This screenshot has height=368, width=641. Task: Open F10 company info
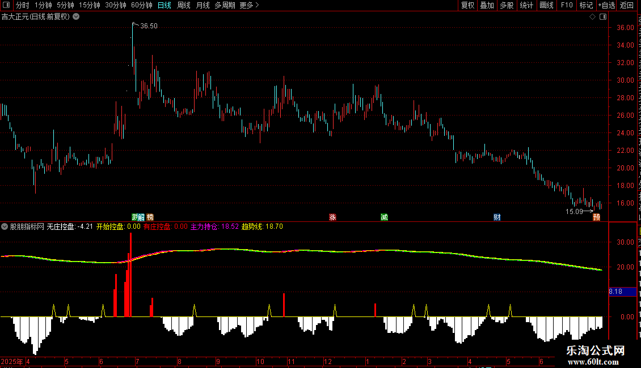tap(567, 5)
